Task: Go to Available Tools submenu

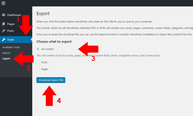Action: click(x=11, y=47)
